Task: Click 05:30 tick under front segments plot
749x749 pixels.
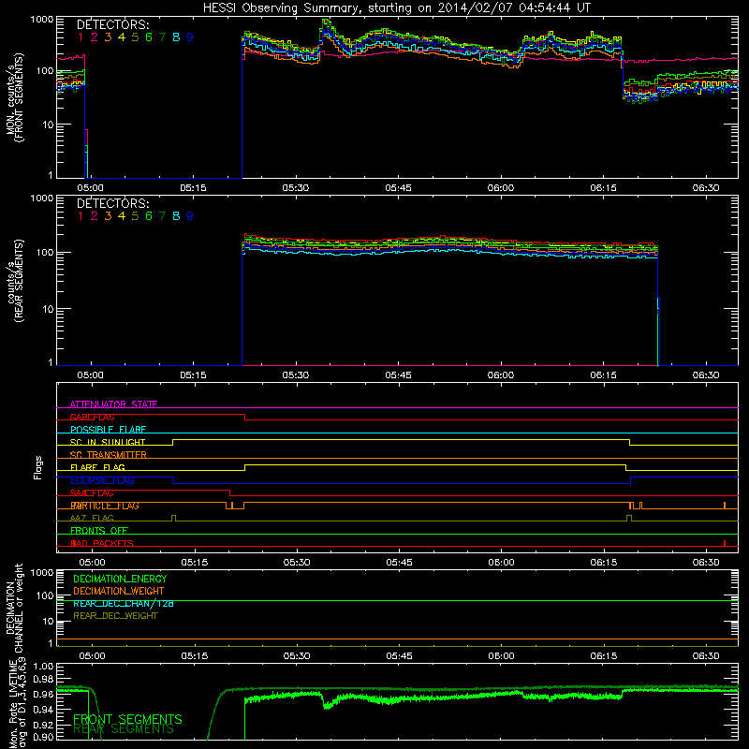Action: pyautogui.click(x=296, y=188)
